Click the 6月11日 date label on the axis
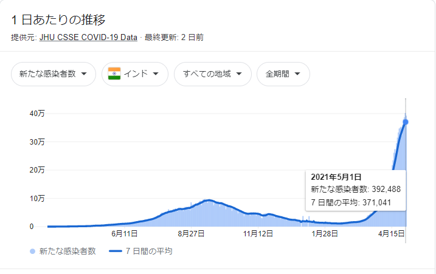Screen dimensions: 436x274 [124, 234]
